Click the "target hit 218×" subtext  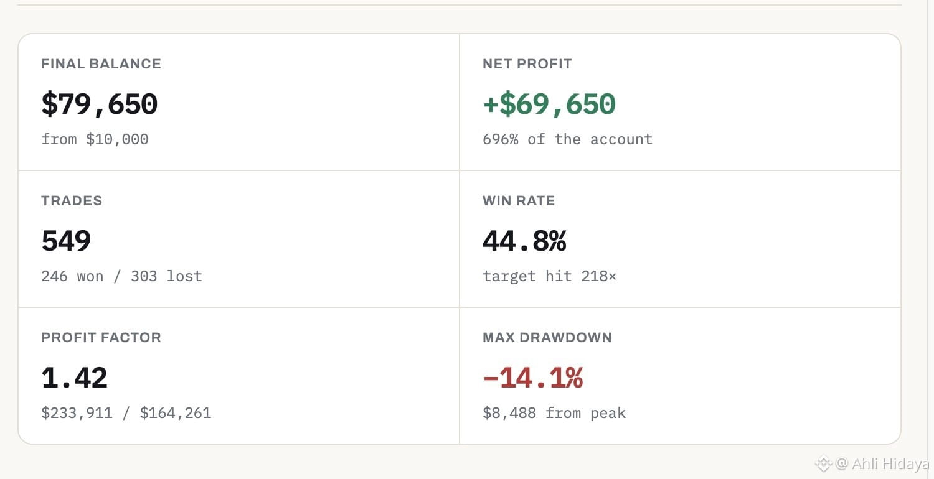point(549,276)
